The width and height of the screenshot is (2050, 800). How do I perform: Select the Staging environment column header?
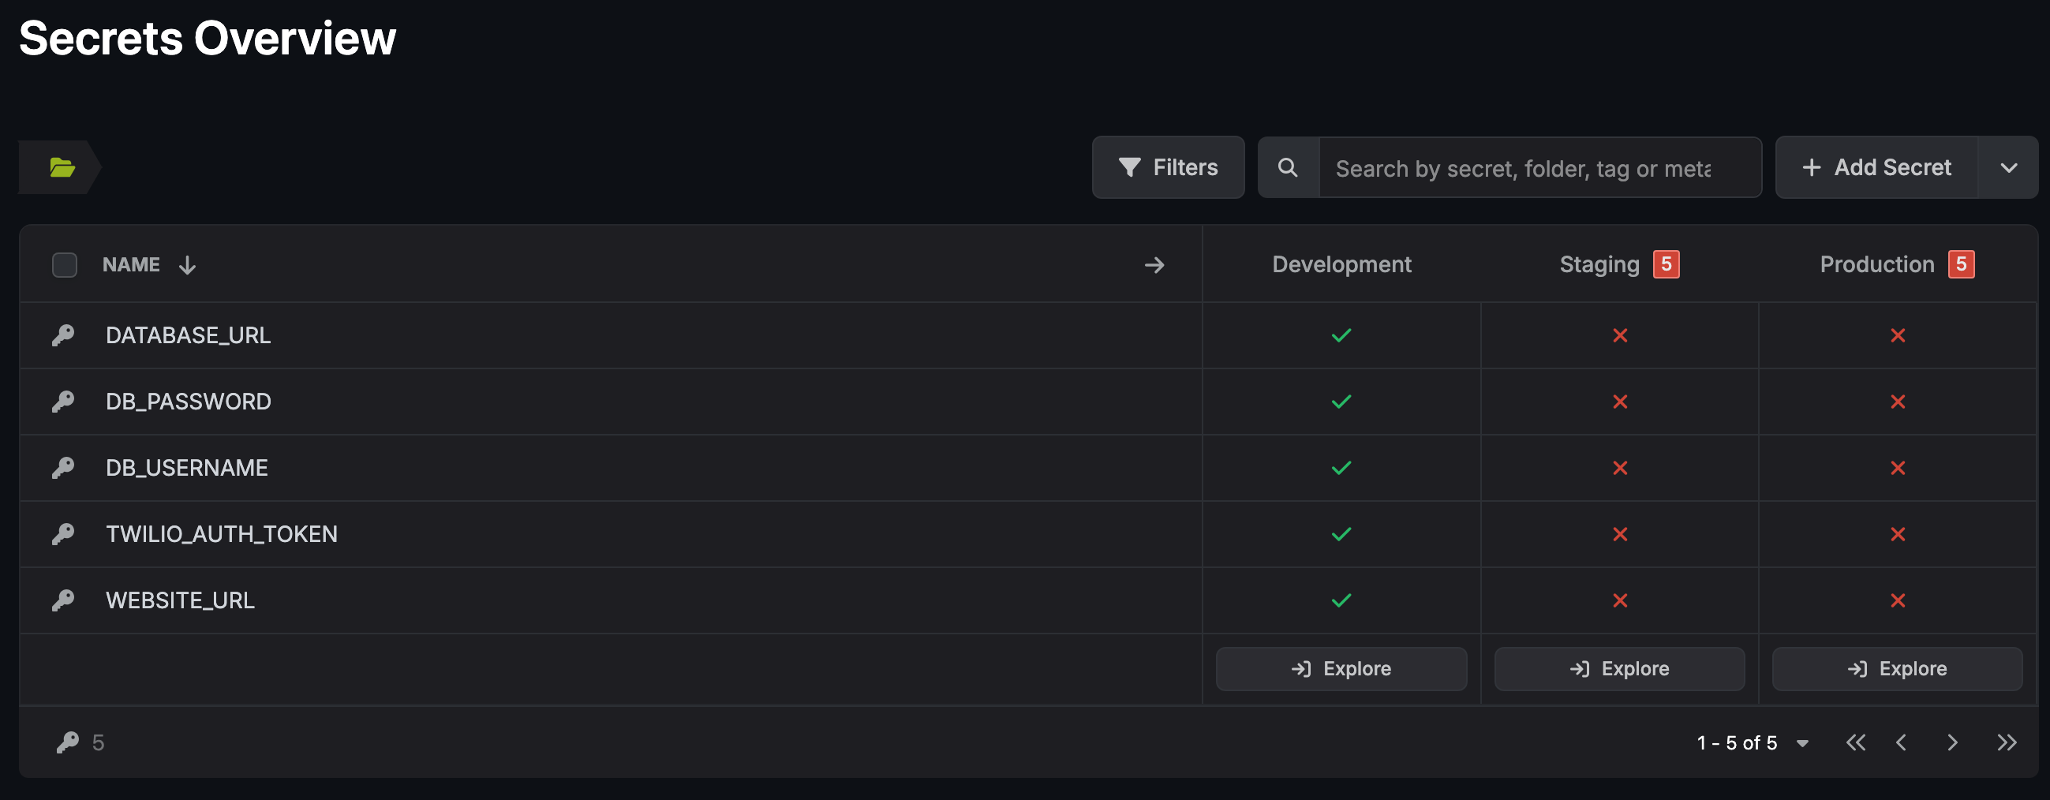[x=1599, y=264]
